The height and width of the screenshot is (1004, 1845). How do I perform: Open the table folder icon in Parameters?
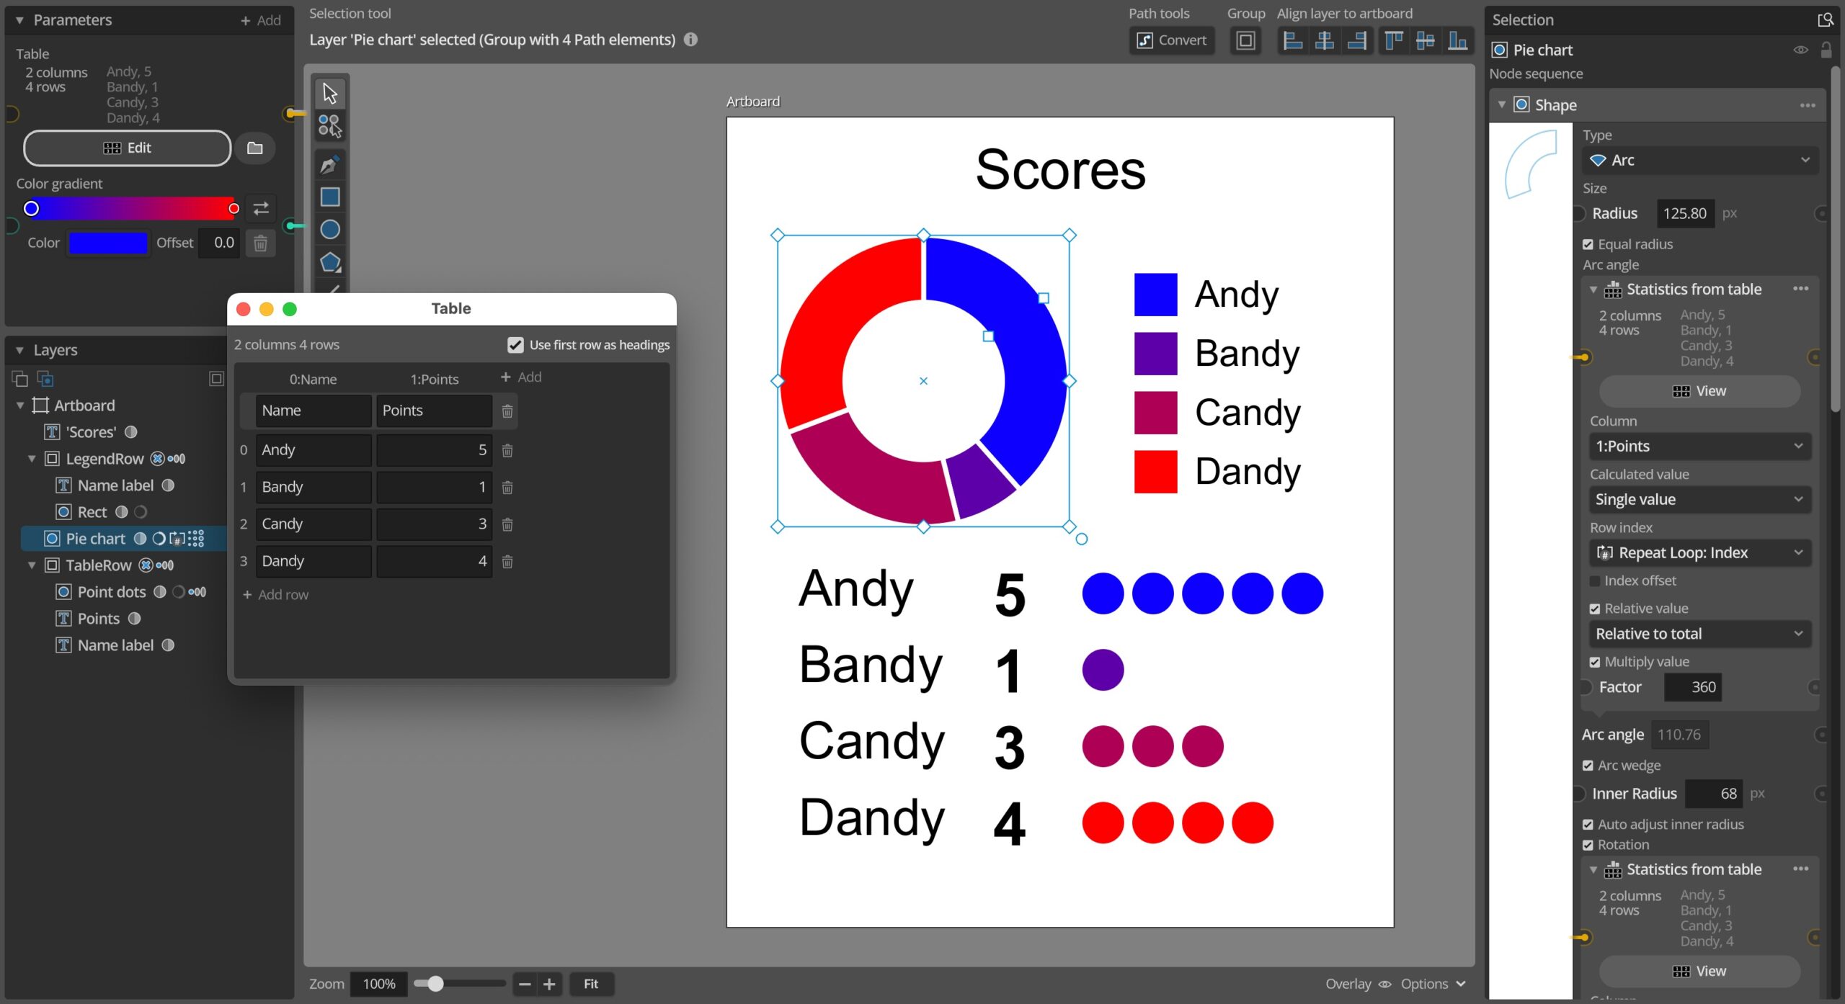[254, 148]
